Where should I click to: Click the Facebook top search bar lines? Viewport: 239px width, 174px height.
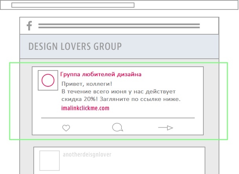119,26
